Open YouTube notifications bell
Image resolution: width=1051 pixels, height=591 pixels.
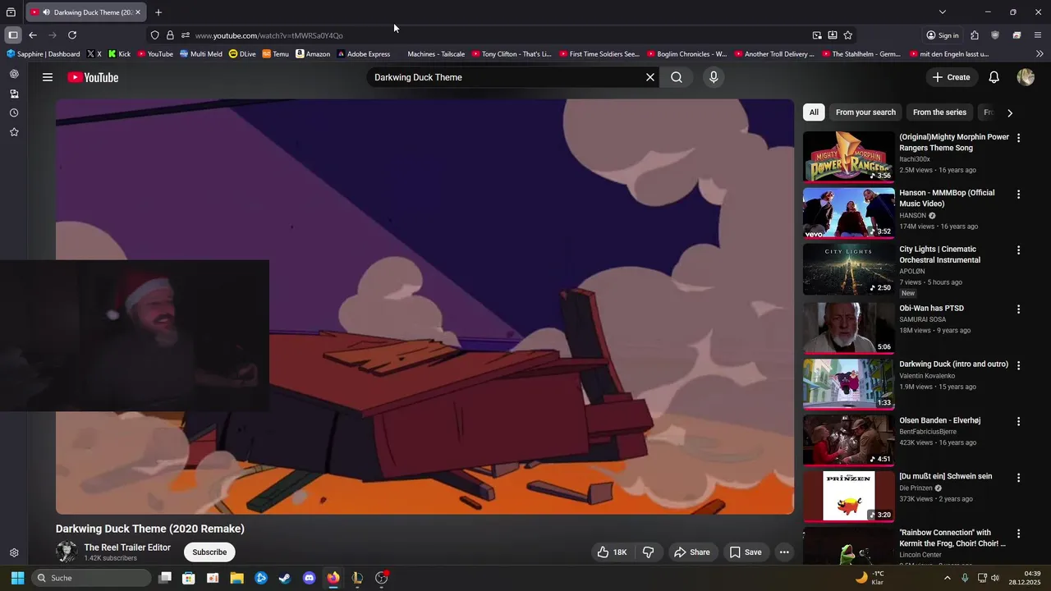pos(994,77)
